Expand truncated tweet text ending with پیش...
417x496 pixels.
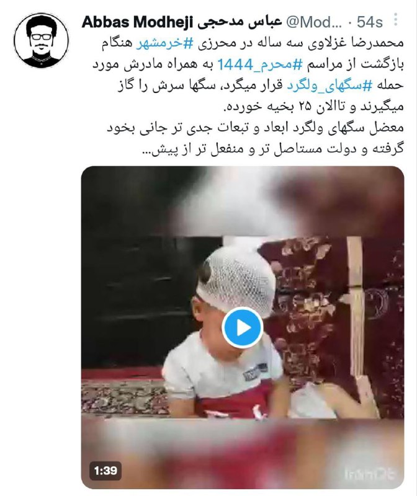tap(273, 148)
